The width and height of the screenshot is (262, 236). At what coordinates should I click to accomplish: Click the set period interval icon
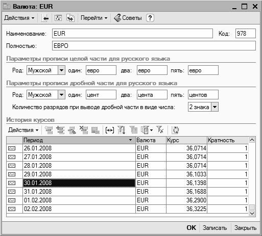[110, 130]
